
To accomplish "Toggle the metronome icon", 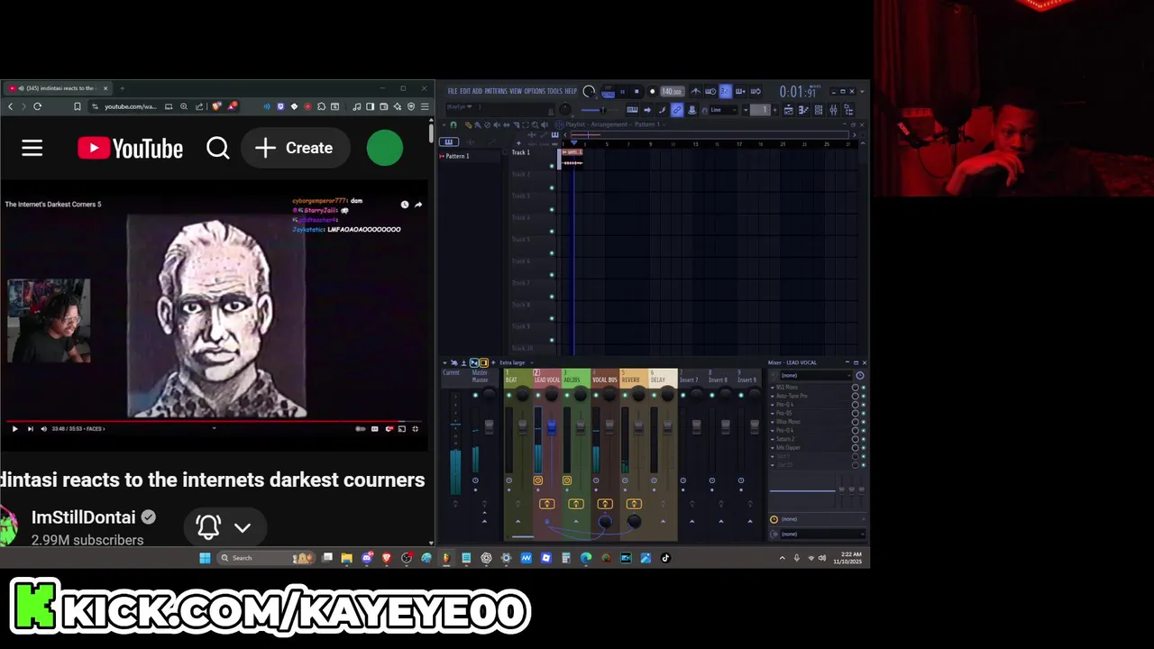I will 696,91.
